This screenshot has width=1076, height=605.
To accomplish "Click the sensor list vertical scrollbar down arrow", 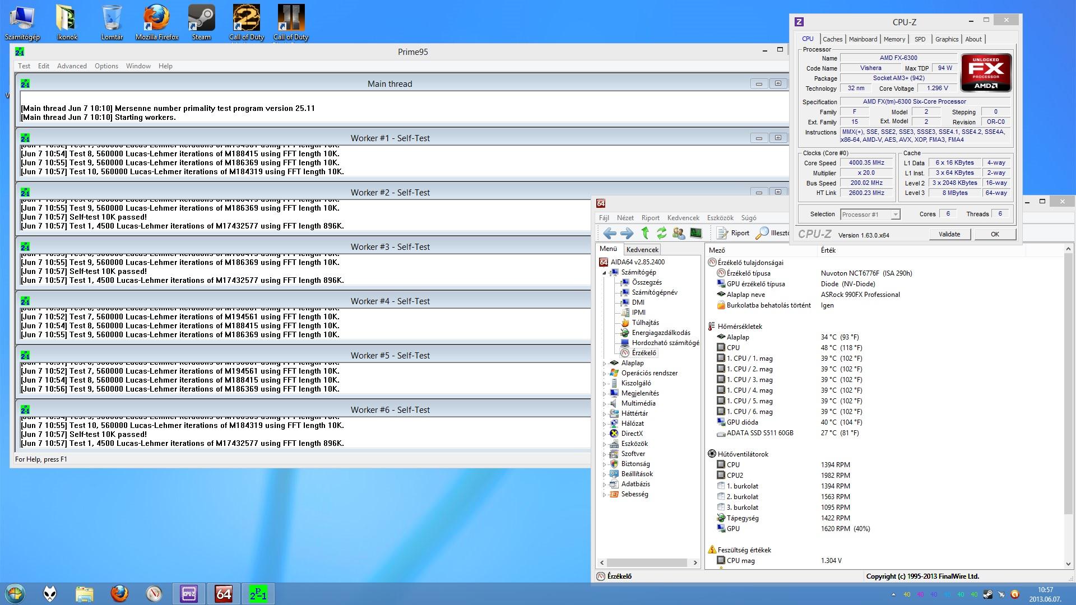I will [x=1068, y=564].
